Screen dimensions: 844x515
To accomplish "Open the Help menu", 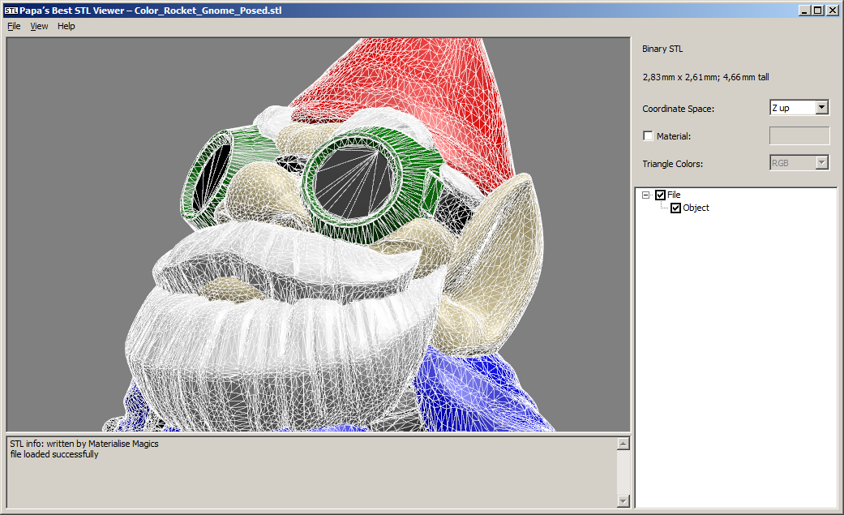I will point(66,26).
